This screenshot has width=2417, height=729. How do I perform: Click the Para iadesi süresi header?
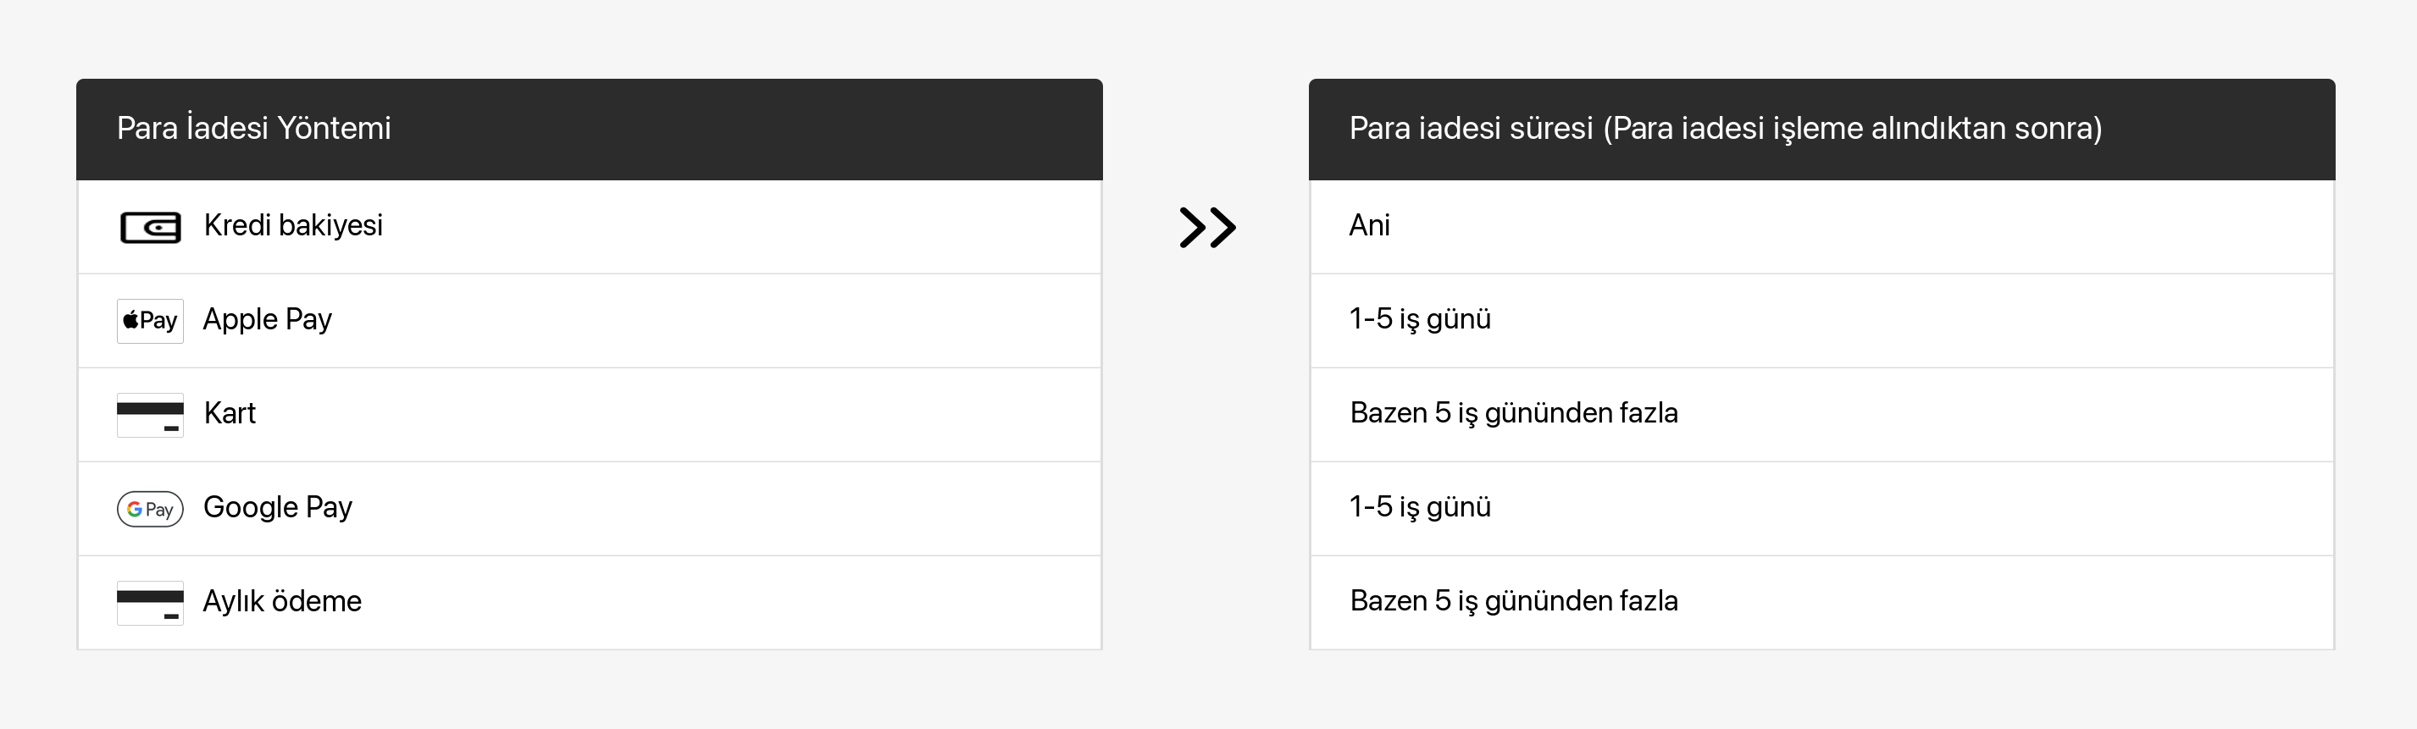pos(1725,128)
